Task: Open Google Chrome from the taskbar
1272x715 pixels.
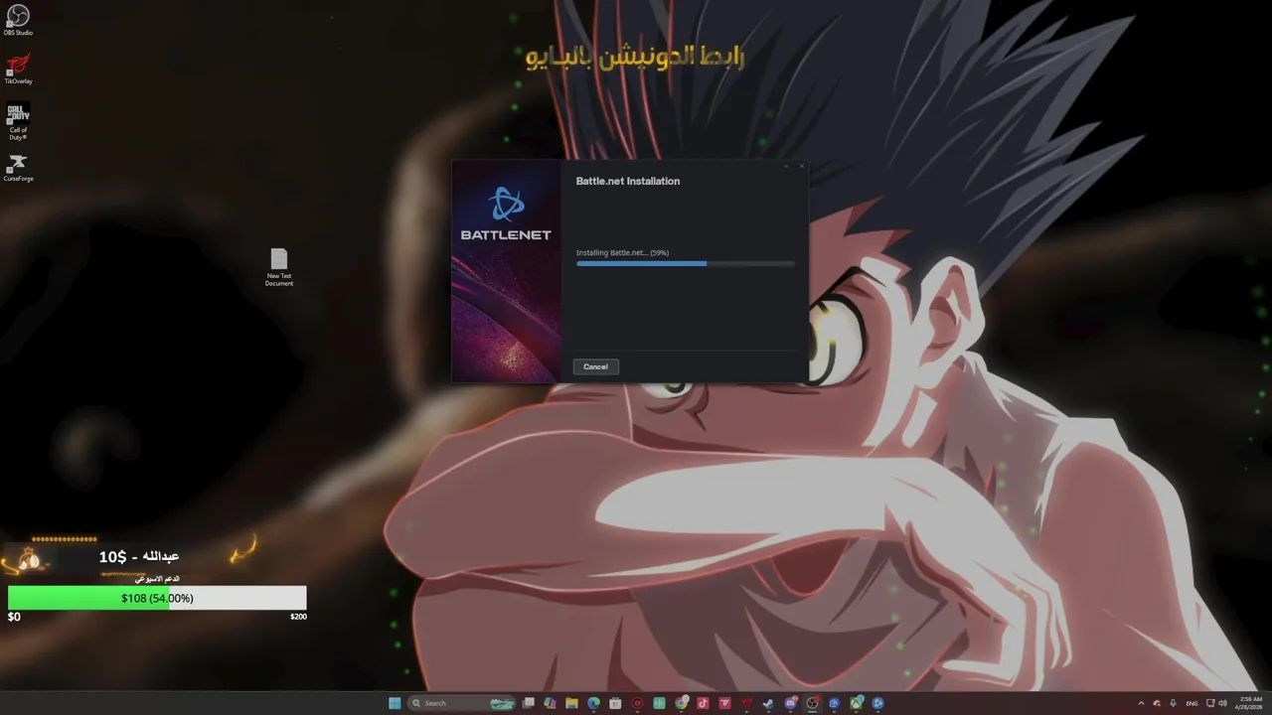Action: coord(682,703)
